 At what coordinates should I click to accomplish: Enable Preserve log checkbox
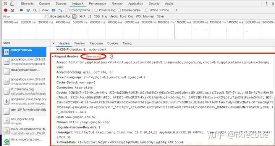coord(96,10)
